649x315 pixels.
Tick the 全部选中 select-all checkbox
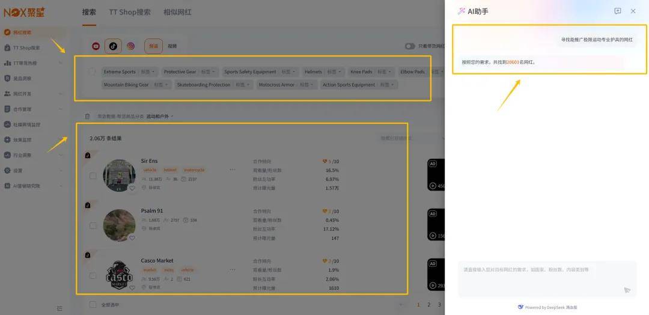point(93,305)
